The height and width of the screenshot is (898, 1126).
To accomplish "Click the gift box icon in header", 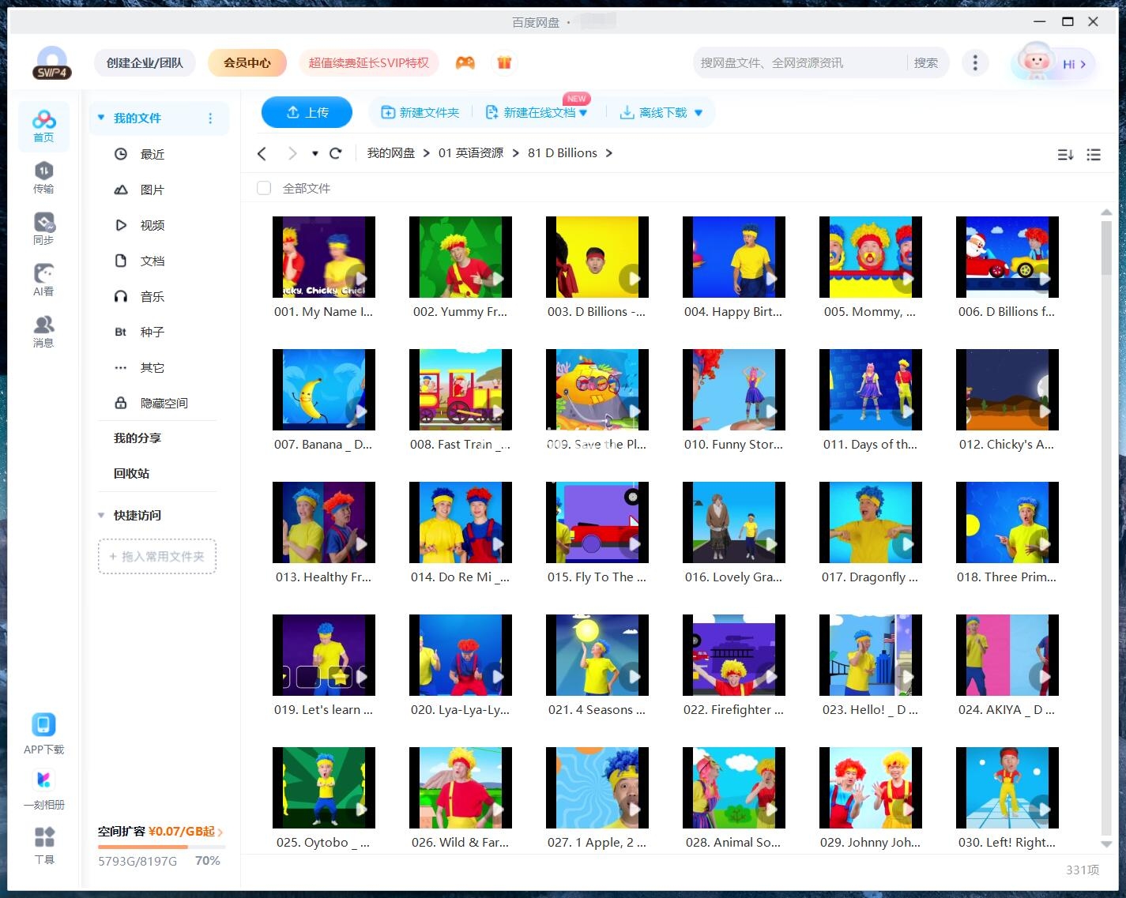I will click(x=504, y=62).
